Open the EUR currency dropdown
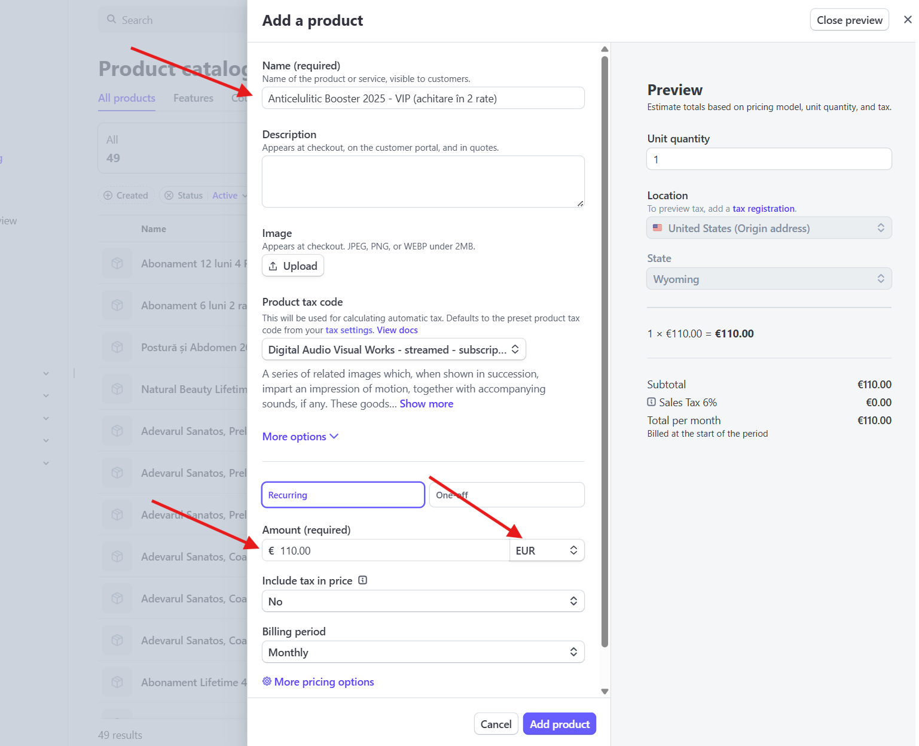This screenshot has height=746, width=919. click(546, 550)
